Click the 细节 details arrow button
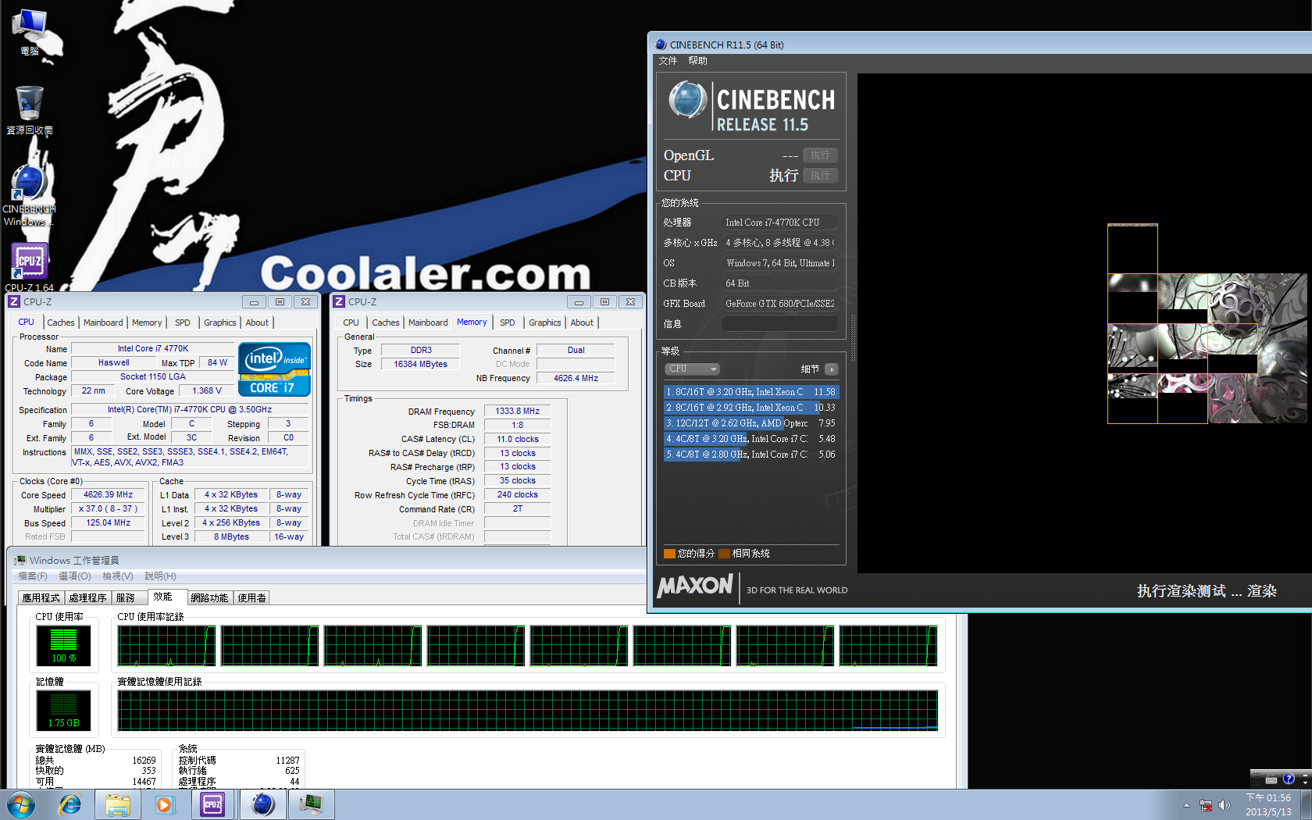This screenshot has height=820, width=1312. pos(831,369)
